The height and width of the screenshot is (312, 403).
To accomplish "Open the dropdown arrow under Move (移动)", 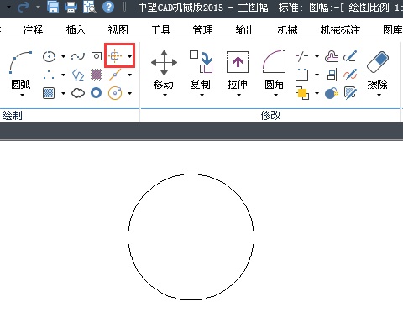I will [165, 96].
